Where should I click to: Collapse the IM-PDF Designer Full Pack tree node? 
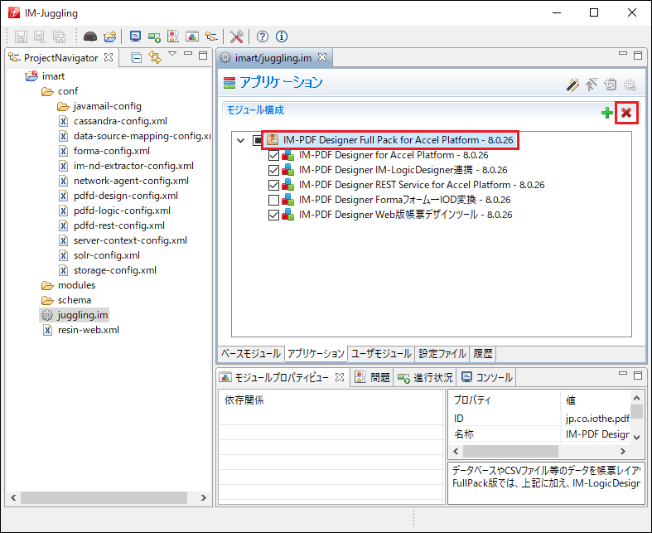(x=240, y=140)
